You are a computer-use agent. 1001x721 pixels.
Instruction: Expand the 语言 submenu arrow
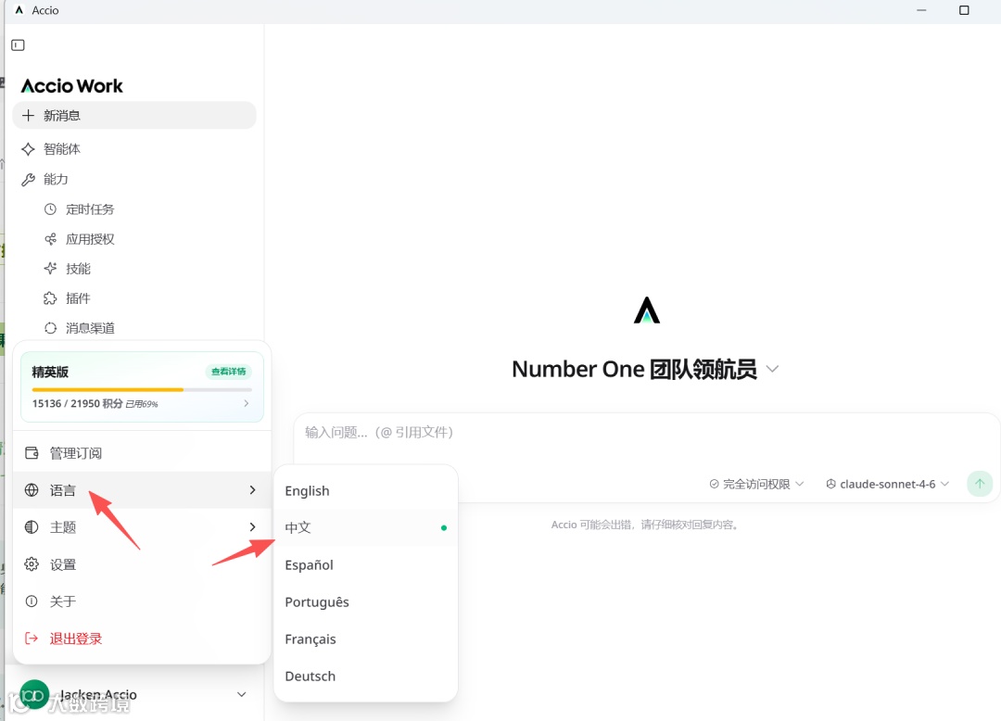[x=252, y=490]
